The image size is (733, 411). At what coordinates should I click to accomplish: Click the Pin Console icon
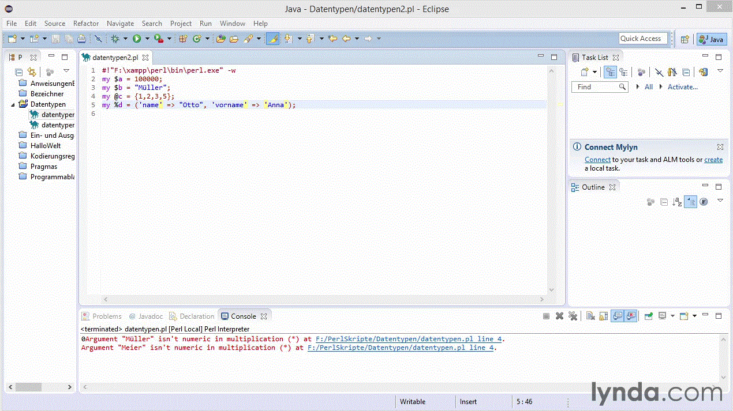click(x=648, y=316)
